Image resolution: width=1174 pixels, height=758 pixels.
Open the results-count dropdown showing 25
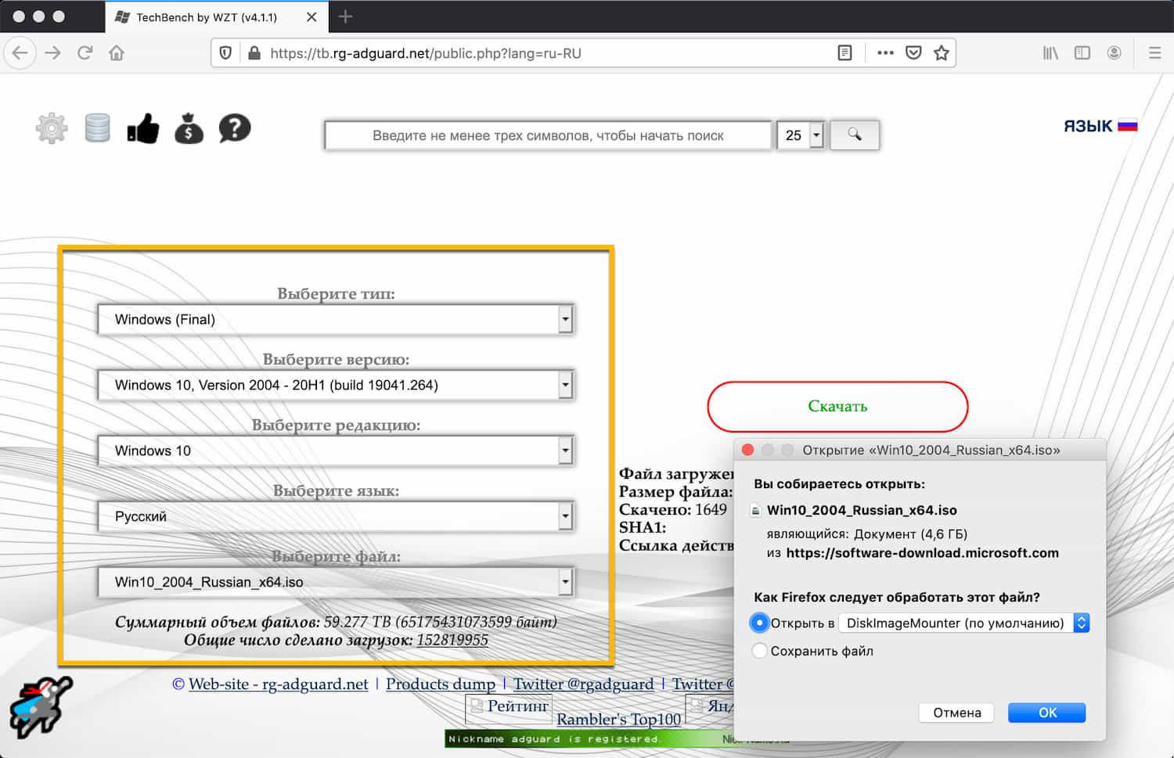tap(800, 135)
